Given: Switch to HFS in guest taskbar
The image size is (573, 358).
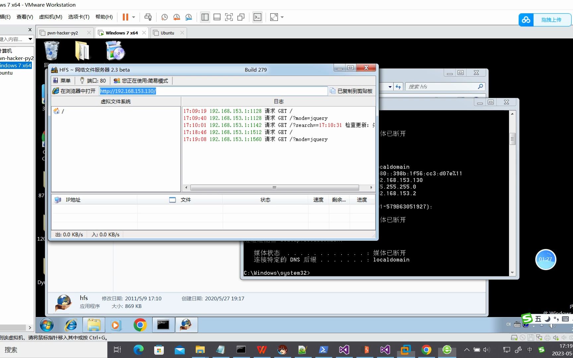Looking at the screenshot, I should [186, 325].
